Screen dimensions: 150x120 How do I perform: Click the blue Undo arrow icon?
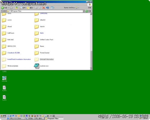pyautogui.click(x=47, y=8)
